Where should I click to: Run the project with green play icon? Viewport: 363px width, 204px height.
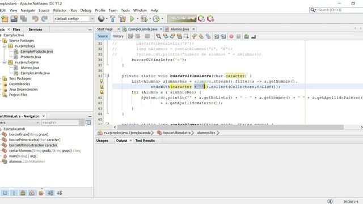coord(132,19)
